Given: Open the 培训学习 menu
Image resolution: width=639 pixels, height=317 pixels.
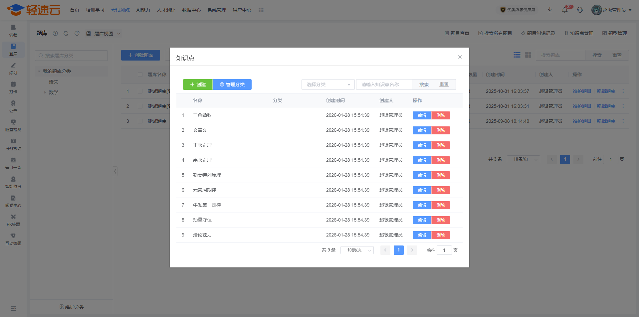Looking at the screenshot, I should 95,10.
